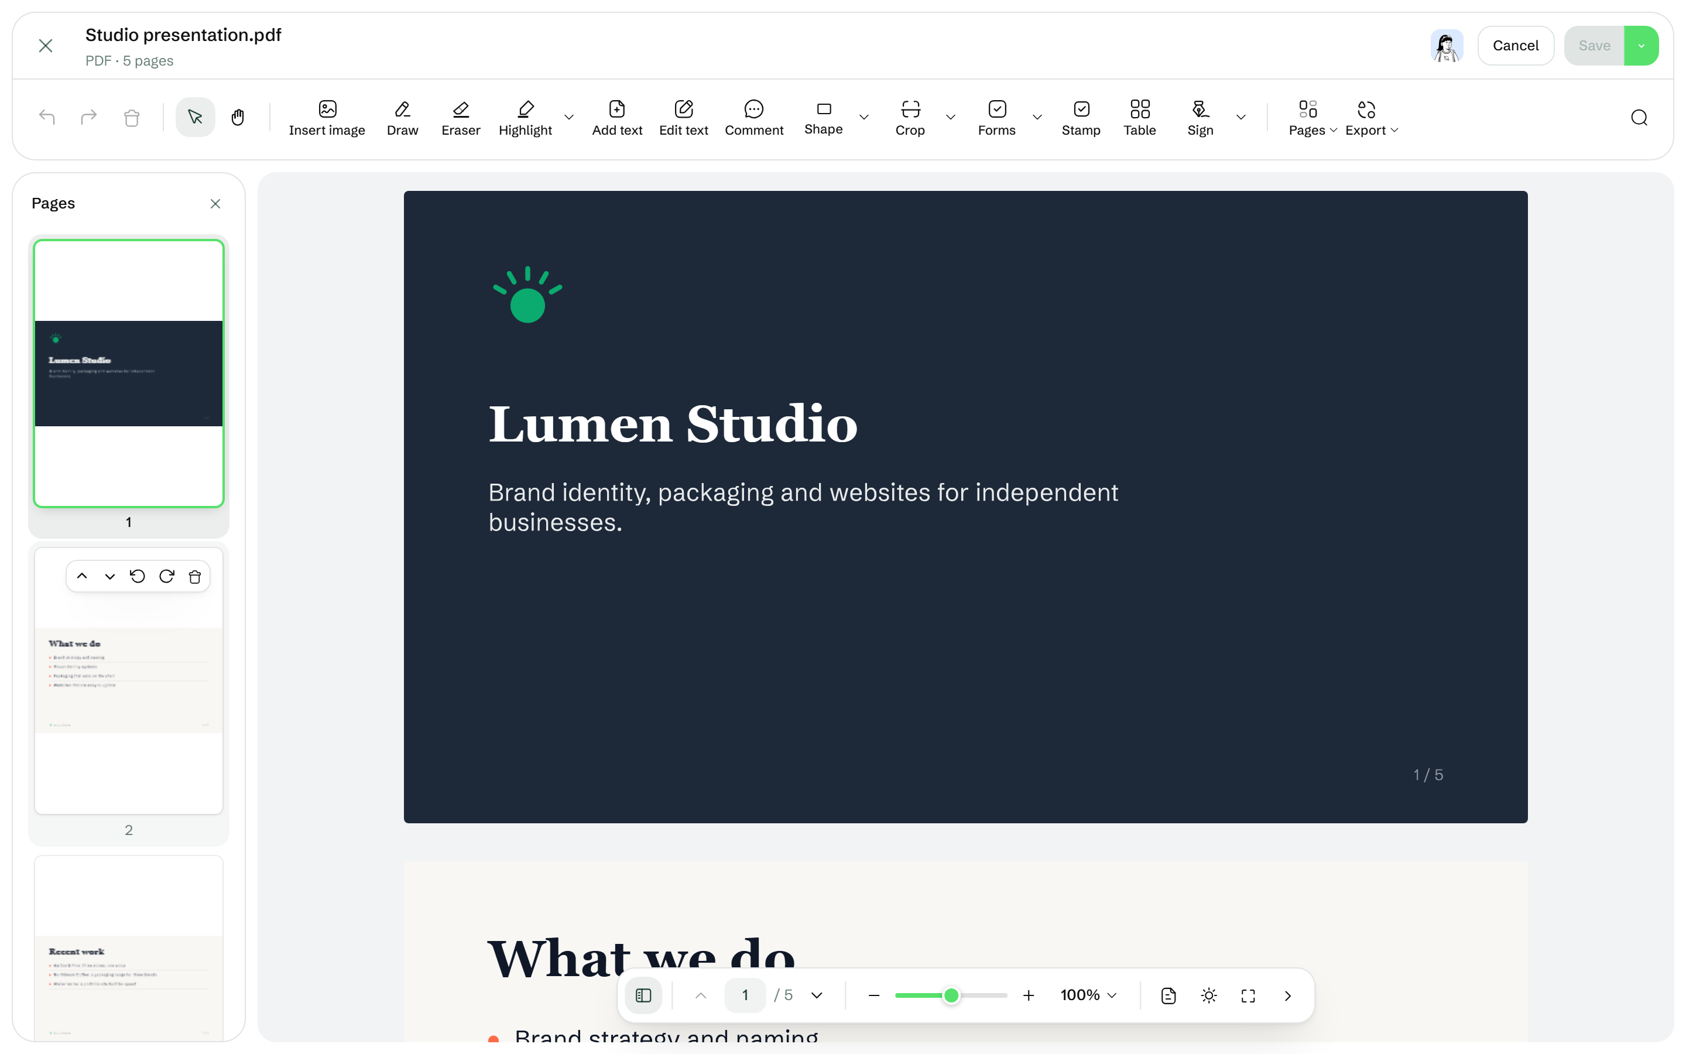Image resolution: width=1686 pixels, height=1054 pixels.
Task: Insert a Table
Action: pyautogui.click(x=1139, y=118)
